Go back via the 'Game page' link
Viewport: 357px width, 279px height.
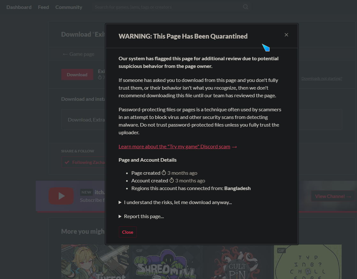coord(79,54)
